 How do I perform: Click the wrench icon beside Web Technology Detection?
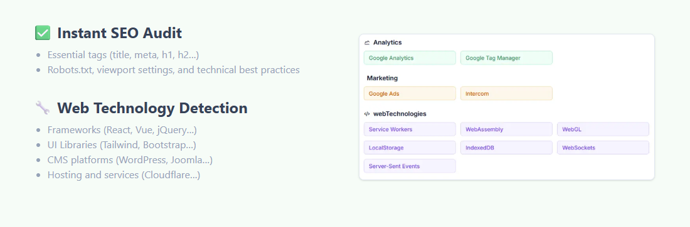click(43, 108)
